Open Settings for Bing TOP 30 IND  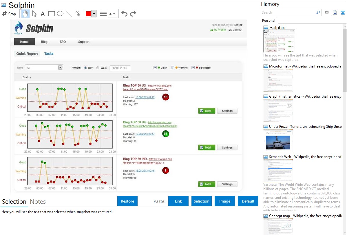pos(227,184)
